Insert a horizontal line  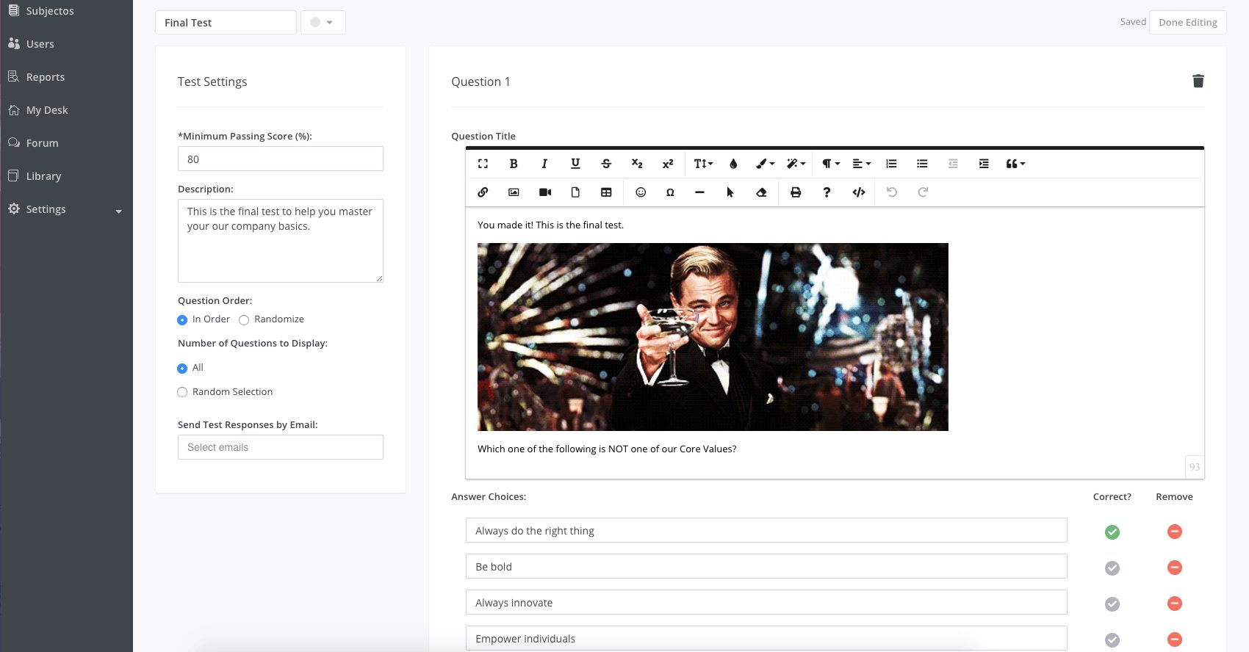tap(699, 192)
